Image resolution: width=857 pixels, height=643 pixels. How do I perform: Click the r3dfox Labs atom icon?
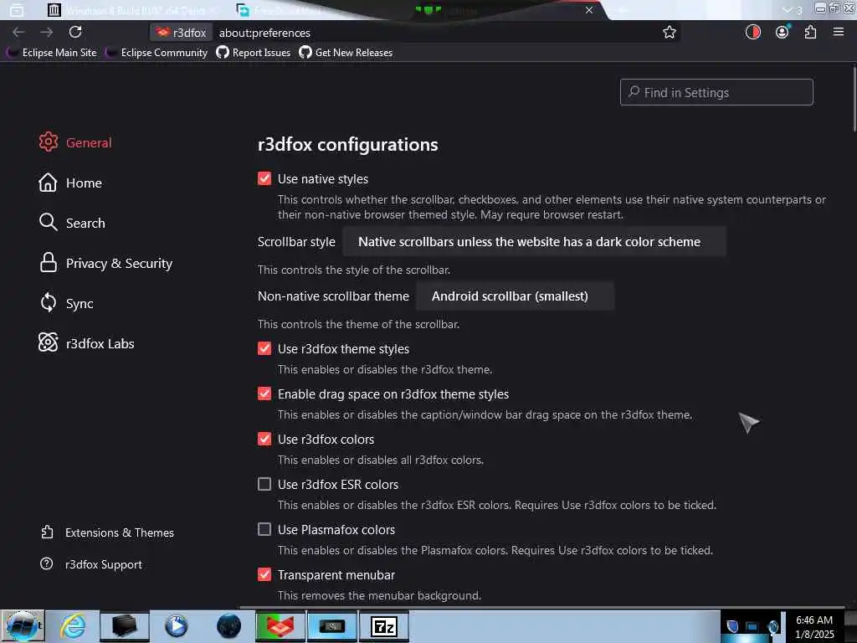click(48, 342)
